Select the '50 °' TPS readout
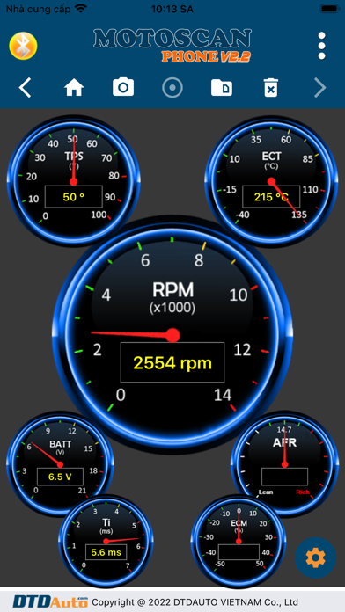Screen dimensions: 345x612 click(74, 197)
